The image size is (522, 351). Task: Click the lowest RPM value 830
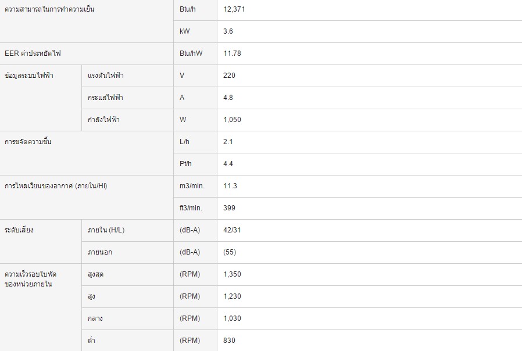229,341
